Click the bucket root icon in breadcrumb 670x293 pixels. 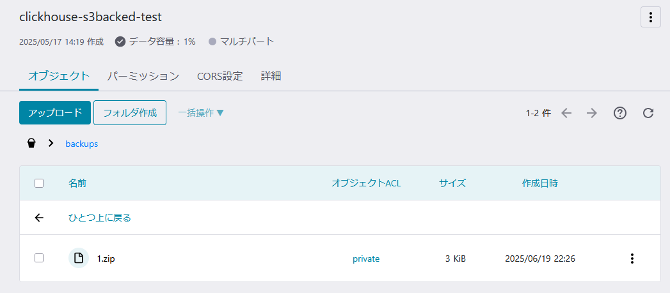click(31, 144)
